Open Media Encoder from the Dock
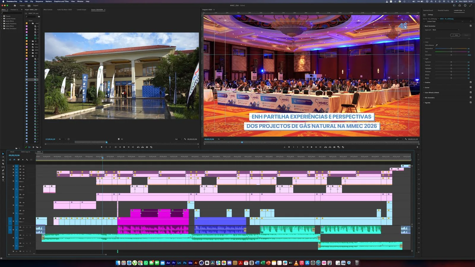The height and width of the screenshot is (267, 475). point(190,263)
